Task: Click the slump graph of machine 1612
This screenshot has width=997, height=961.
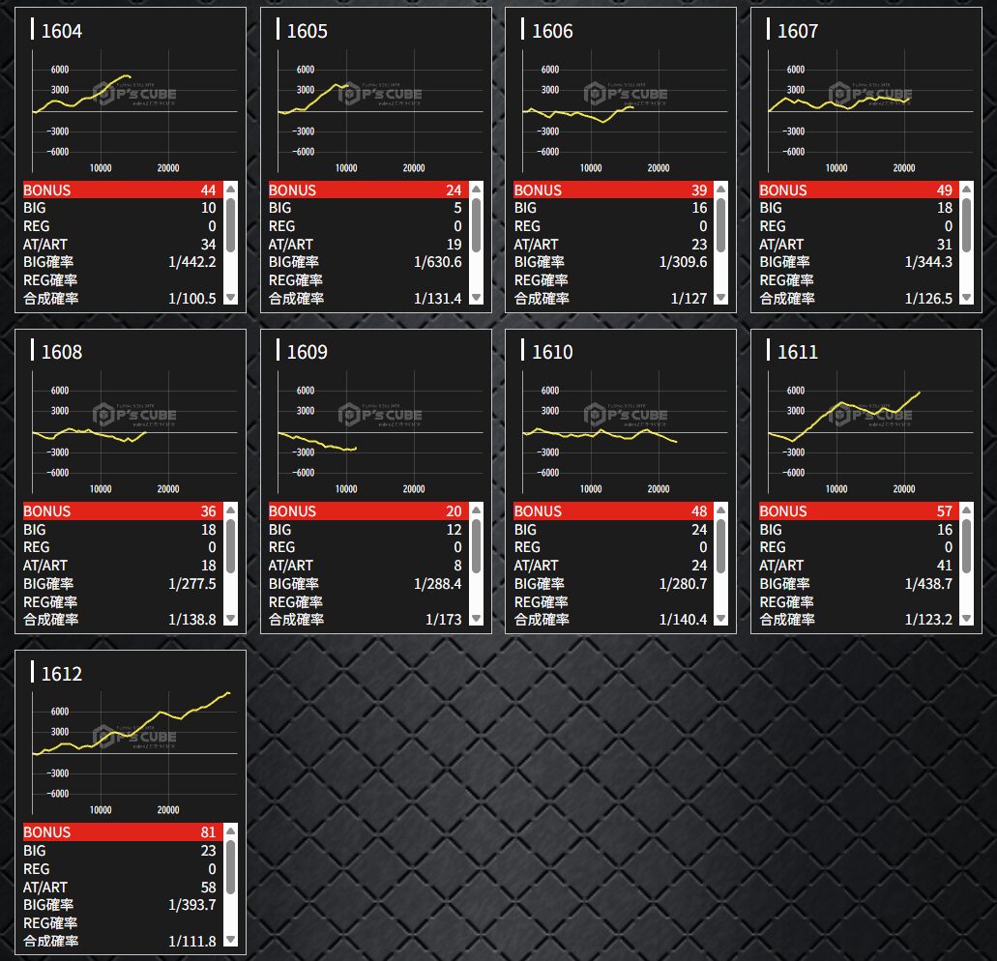Action: (134, 754)
